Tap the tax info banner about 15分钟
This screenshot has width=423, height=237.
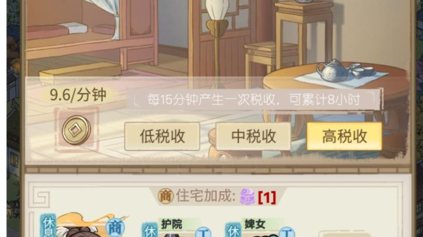point(254,100)
